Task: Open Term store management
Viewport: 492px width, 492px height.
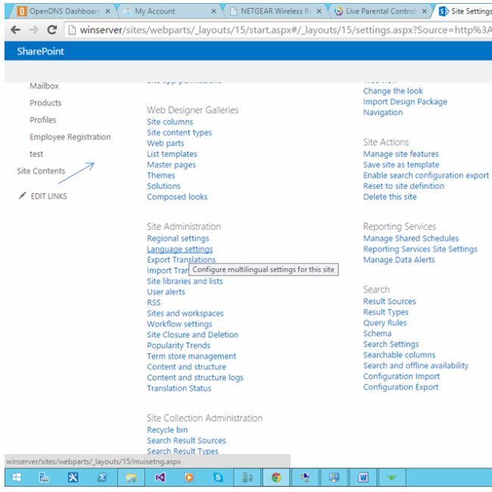Action: point(192,356)
